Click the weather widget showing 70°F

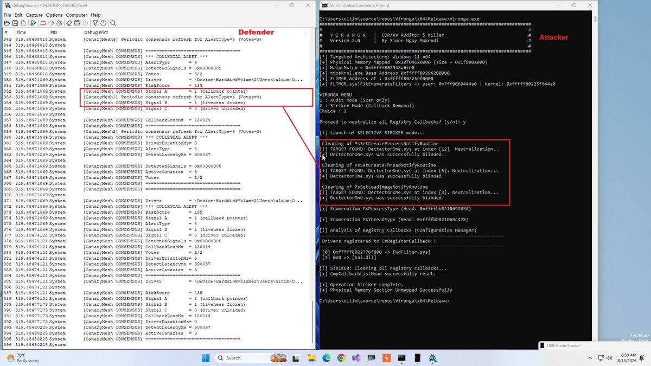pyautogui.click(x=22, y=358)
